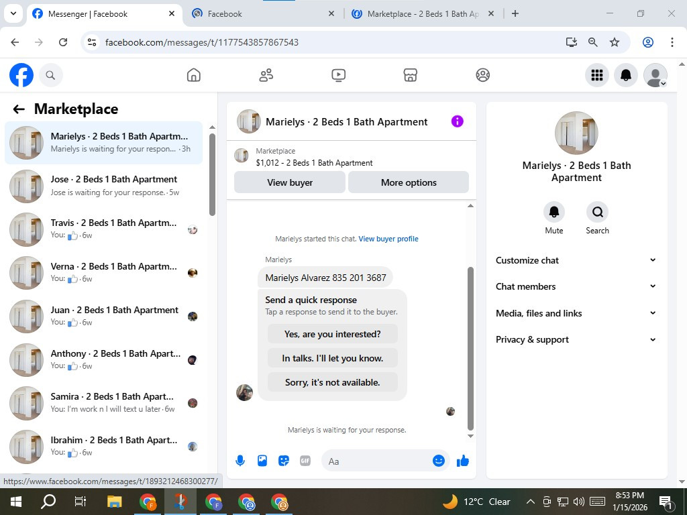
Task: Bookmark this page with the star icon
Action: (x=615, y=42)
